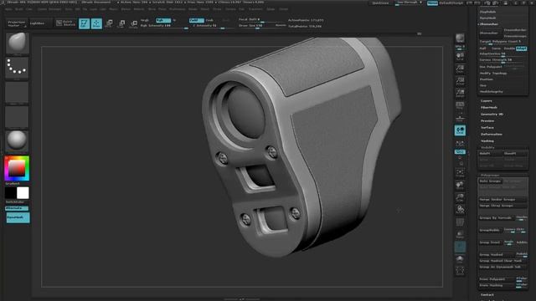Click the Frame icon in right shelf

click(x=460, y=173)
